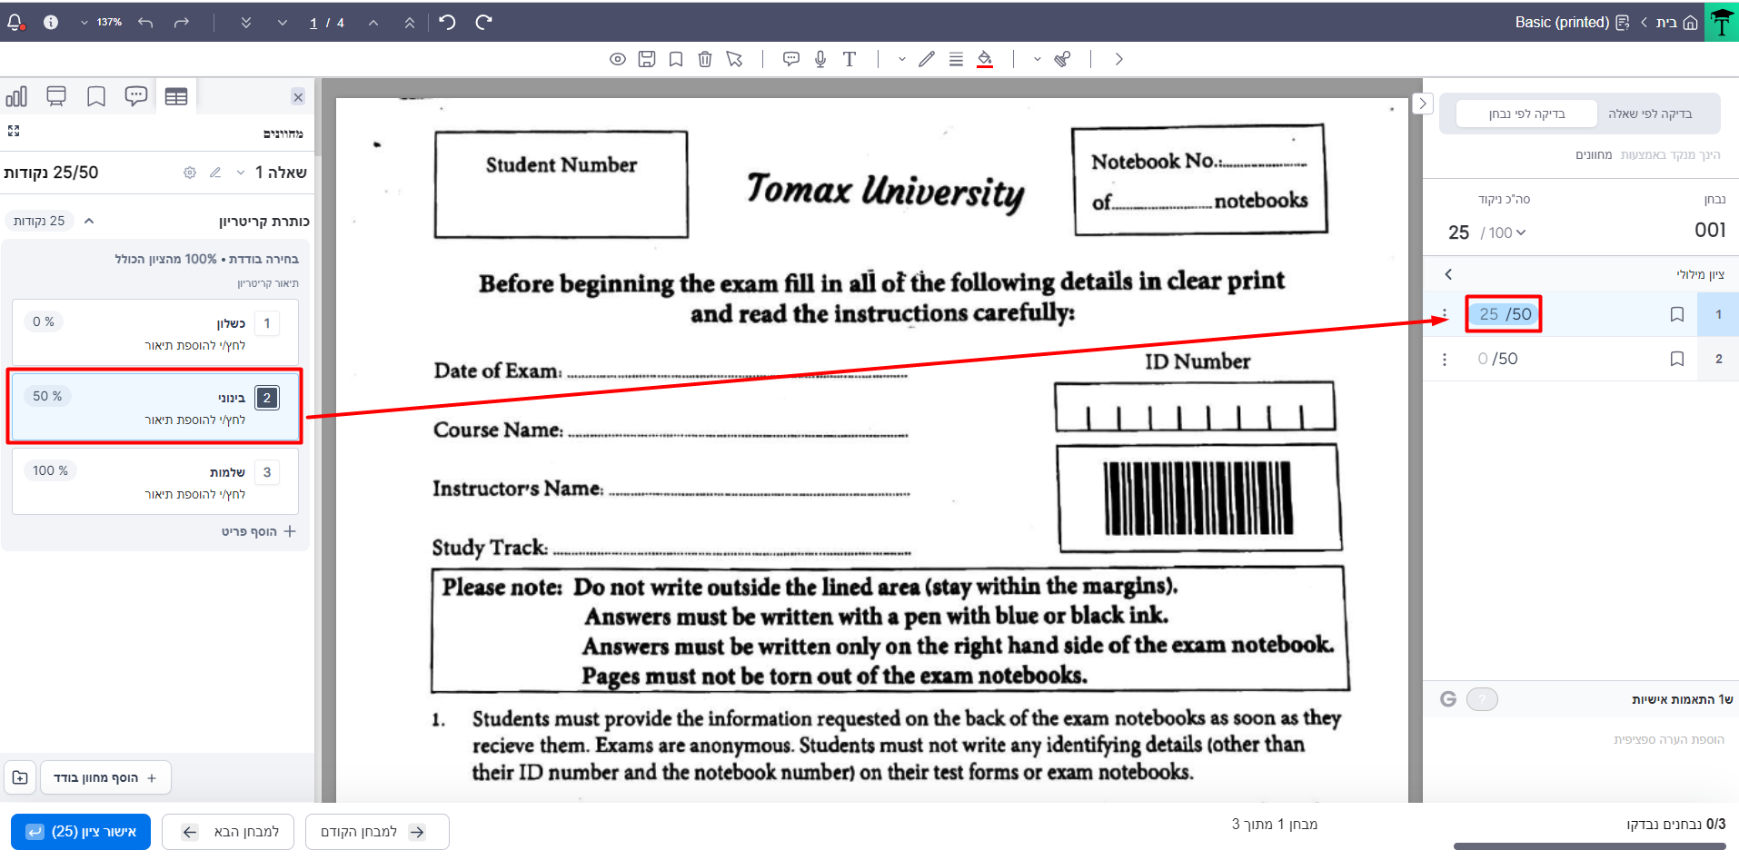The image size is (1739, 860).
Task: Open the bookmarks tab in left panel
Action: tap(96, 96)
